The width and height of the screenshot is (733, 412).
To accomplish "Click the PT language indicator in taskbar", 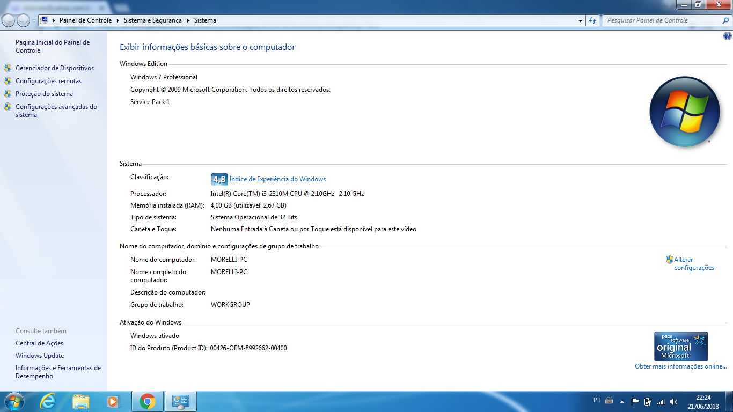I will coord(597,400).
